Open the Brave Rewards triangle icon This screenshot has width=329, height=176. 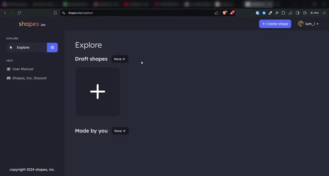tap(232, 13)
